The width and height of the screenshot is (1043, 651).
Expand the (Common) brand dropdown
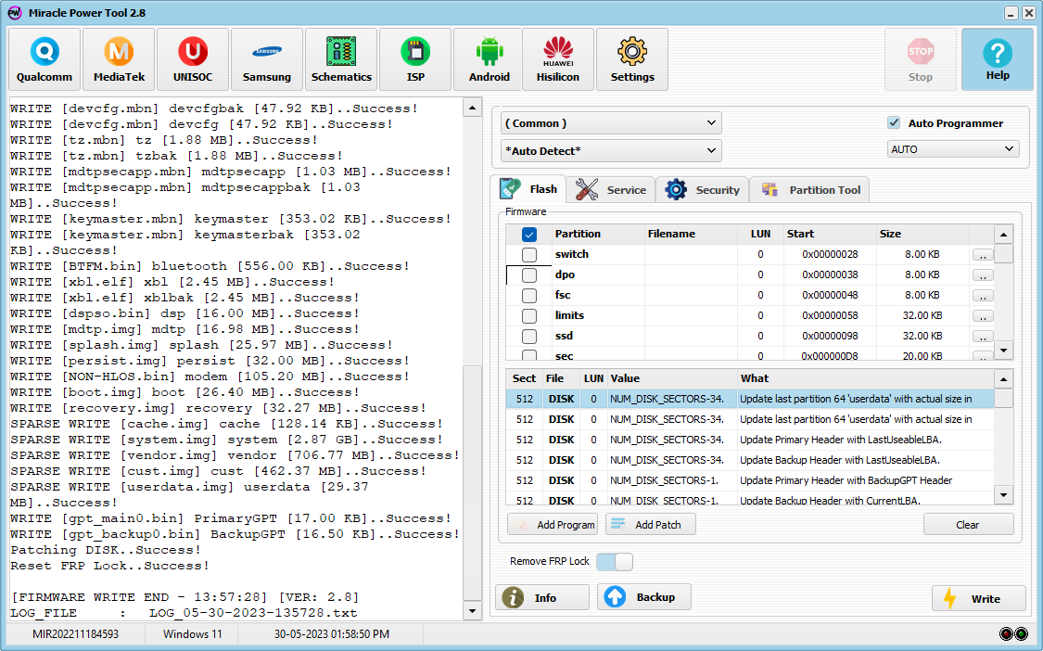click(x=611, y=123)
